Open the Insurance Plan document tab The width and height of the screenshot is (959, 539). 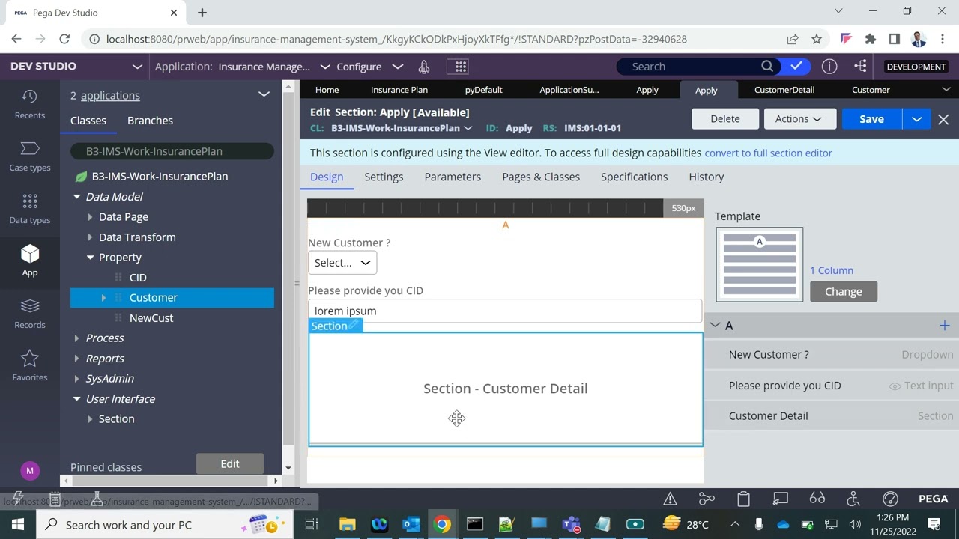click(399, 89)
